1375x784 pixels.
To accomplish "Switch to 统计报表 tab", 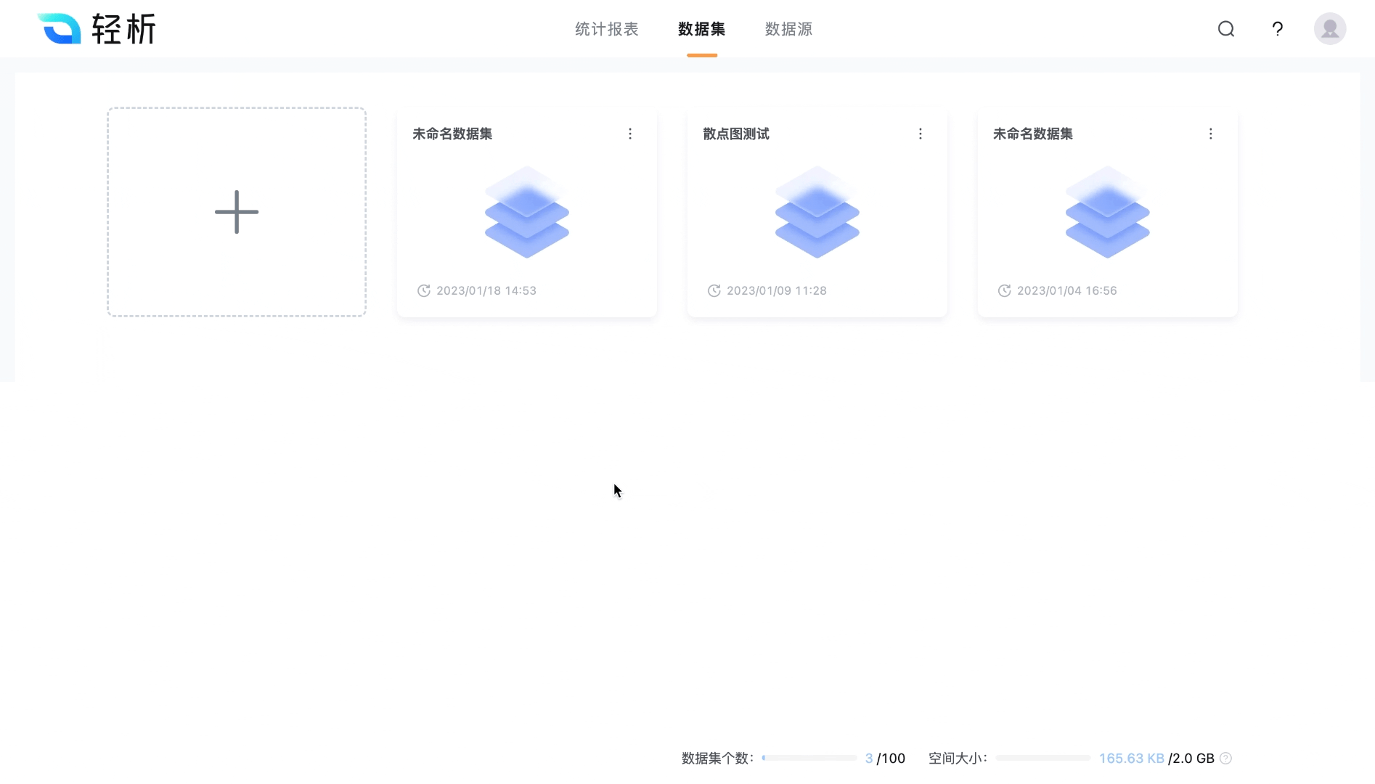I will (607, 29).
